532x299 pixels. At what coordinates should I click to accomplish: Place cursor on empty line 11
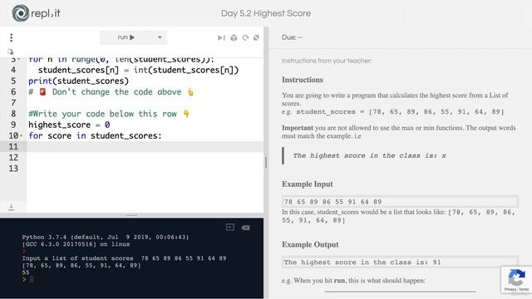coord(145,146)
